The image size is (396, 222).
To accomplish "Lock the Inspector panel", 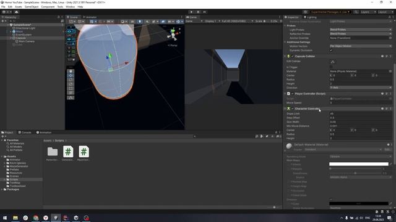I will [x=389, y=17].
